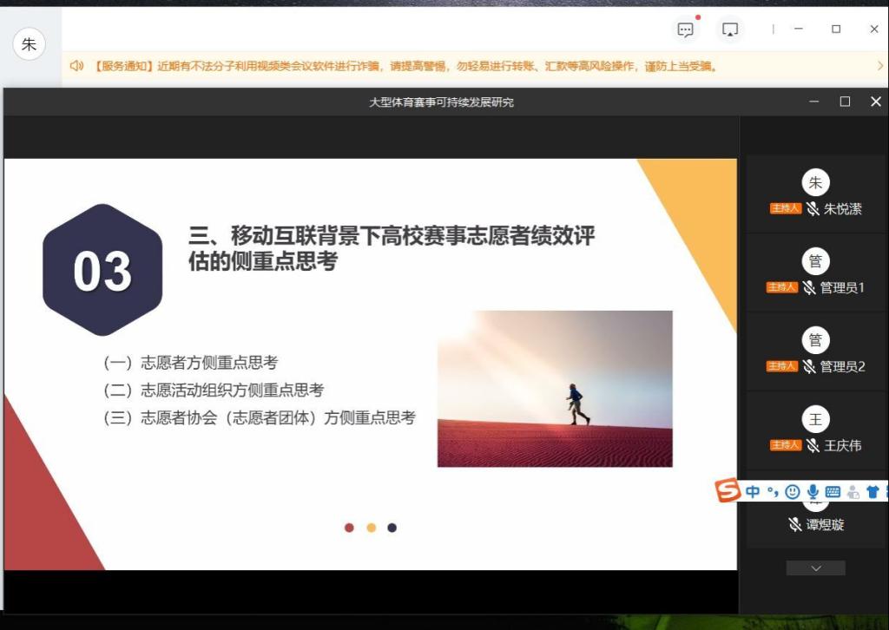Click the line (二) 志愿活动组织方侧重点思考
This screenshot has height=630, width=889.
point(214,390)
